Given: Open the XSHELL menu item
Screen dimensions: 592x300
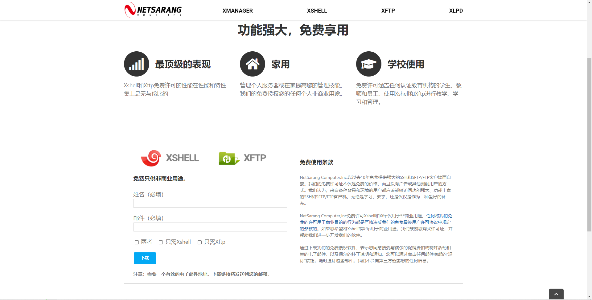Looking at the screenshot, I should coord(317,11).
